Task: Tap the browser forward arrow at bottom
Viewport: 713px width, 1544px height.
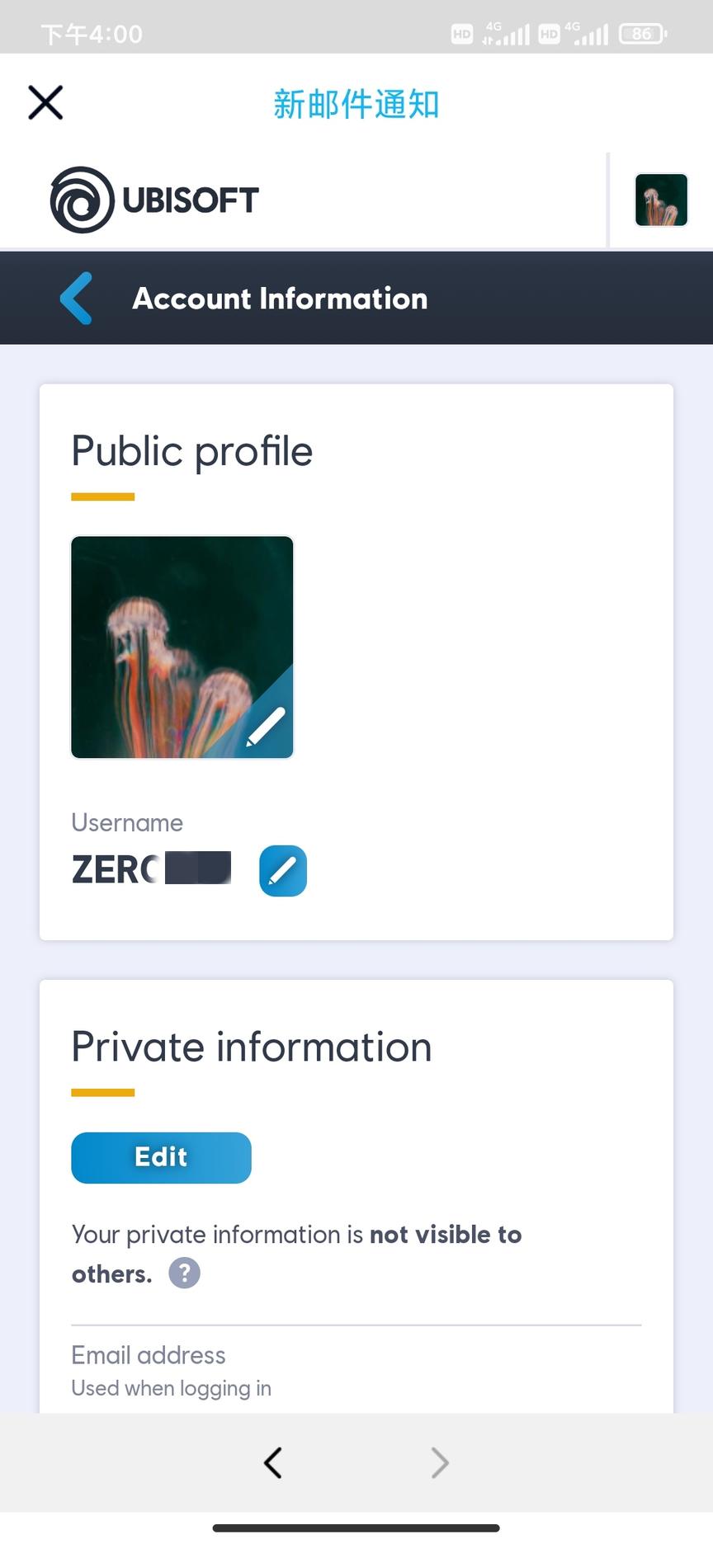Action: click(x=440, y=1462)
